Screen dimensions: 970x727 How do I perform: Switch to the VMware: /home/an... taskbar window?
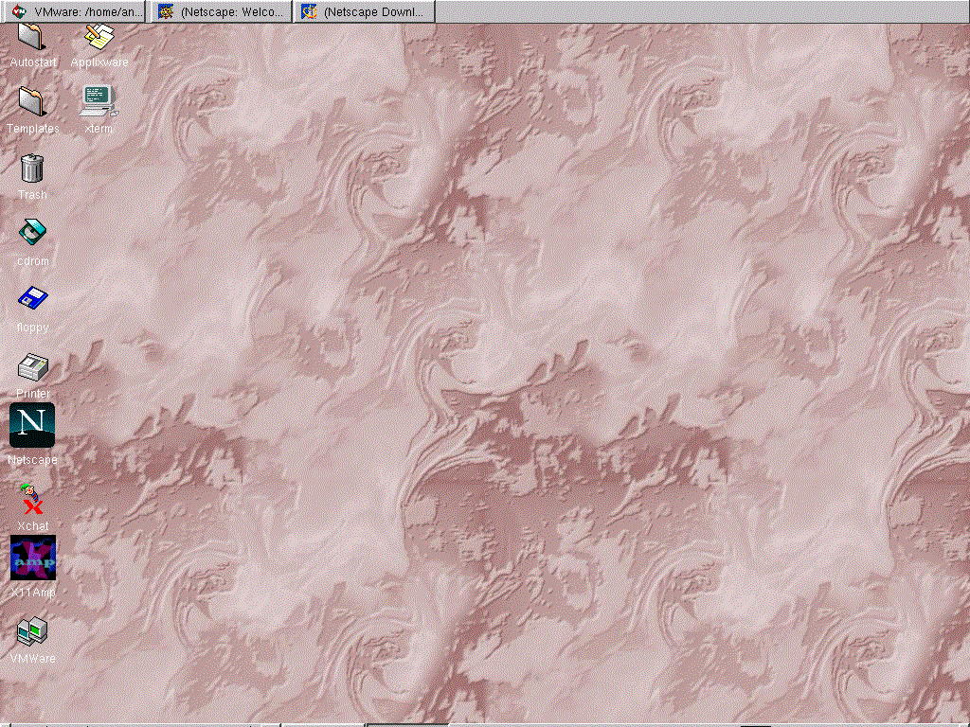(x=76, y=11)
